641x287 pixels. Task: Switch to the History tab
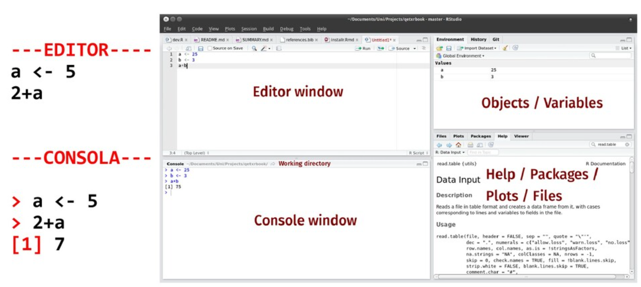coord(478,40)
